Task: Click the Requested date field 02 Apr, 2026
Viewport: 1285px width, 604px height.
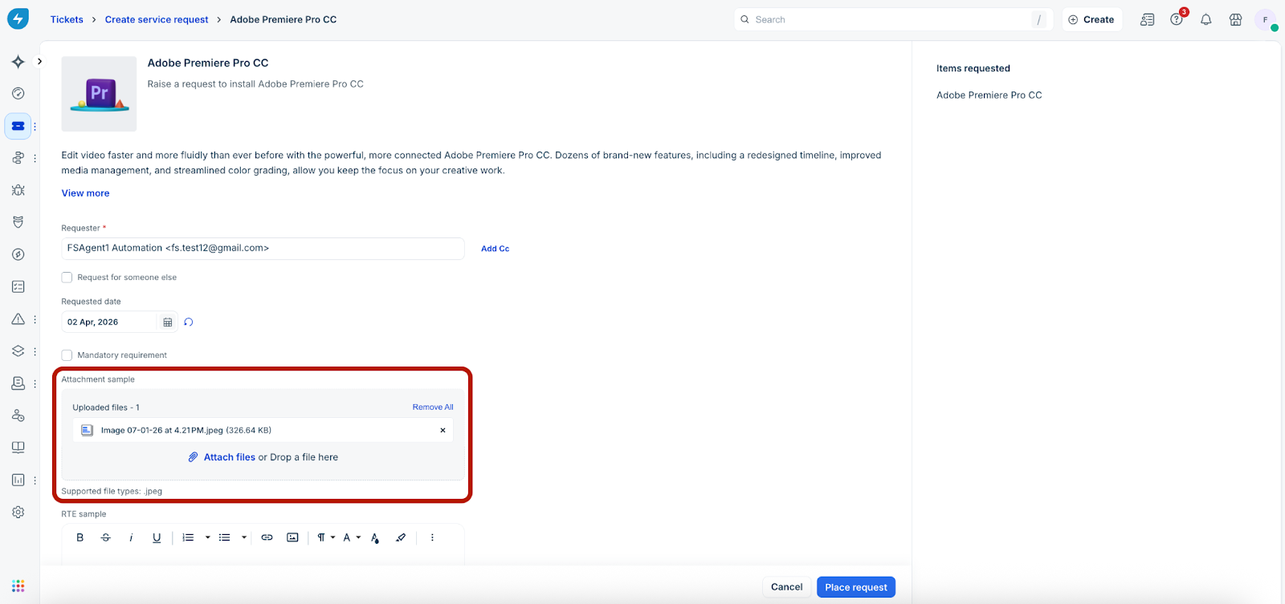Action: [111, 322]
